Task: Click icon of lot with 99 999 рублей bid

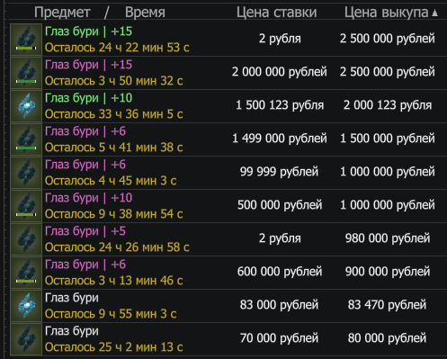Action: [26, 173]
